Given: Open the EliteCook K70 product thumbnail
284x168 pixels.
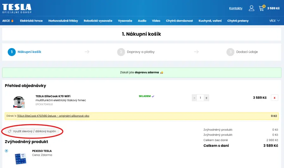Looking at the screenshot, I should tap(19, 102).
